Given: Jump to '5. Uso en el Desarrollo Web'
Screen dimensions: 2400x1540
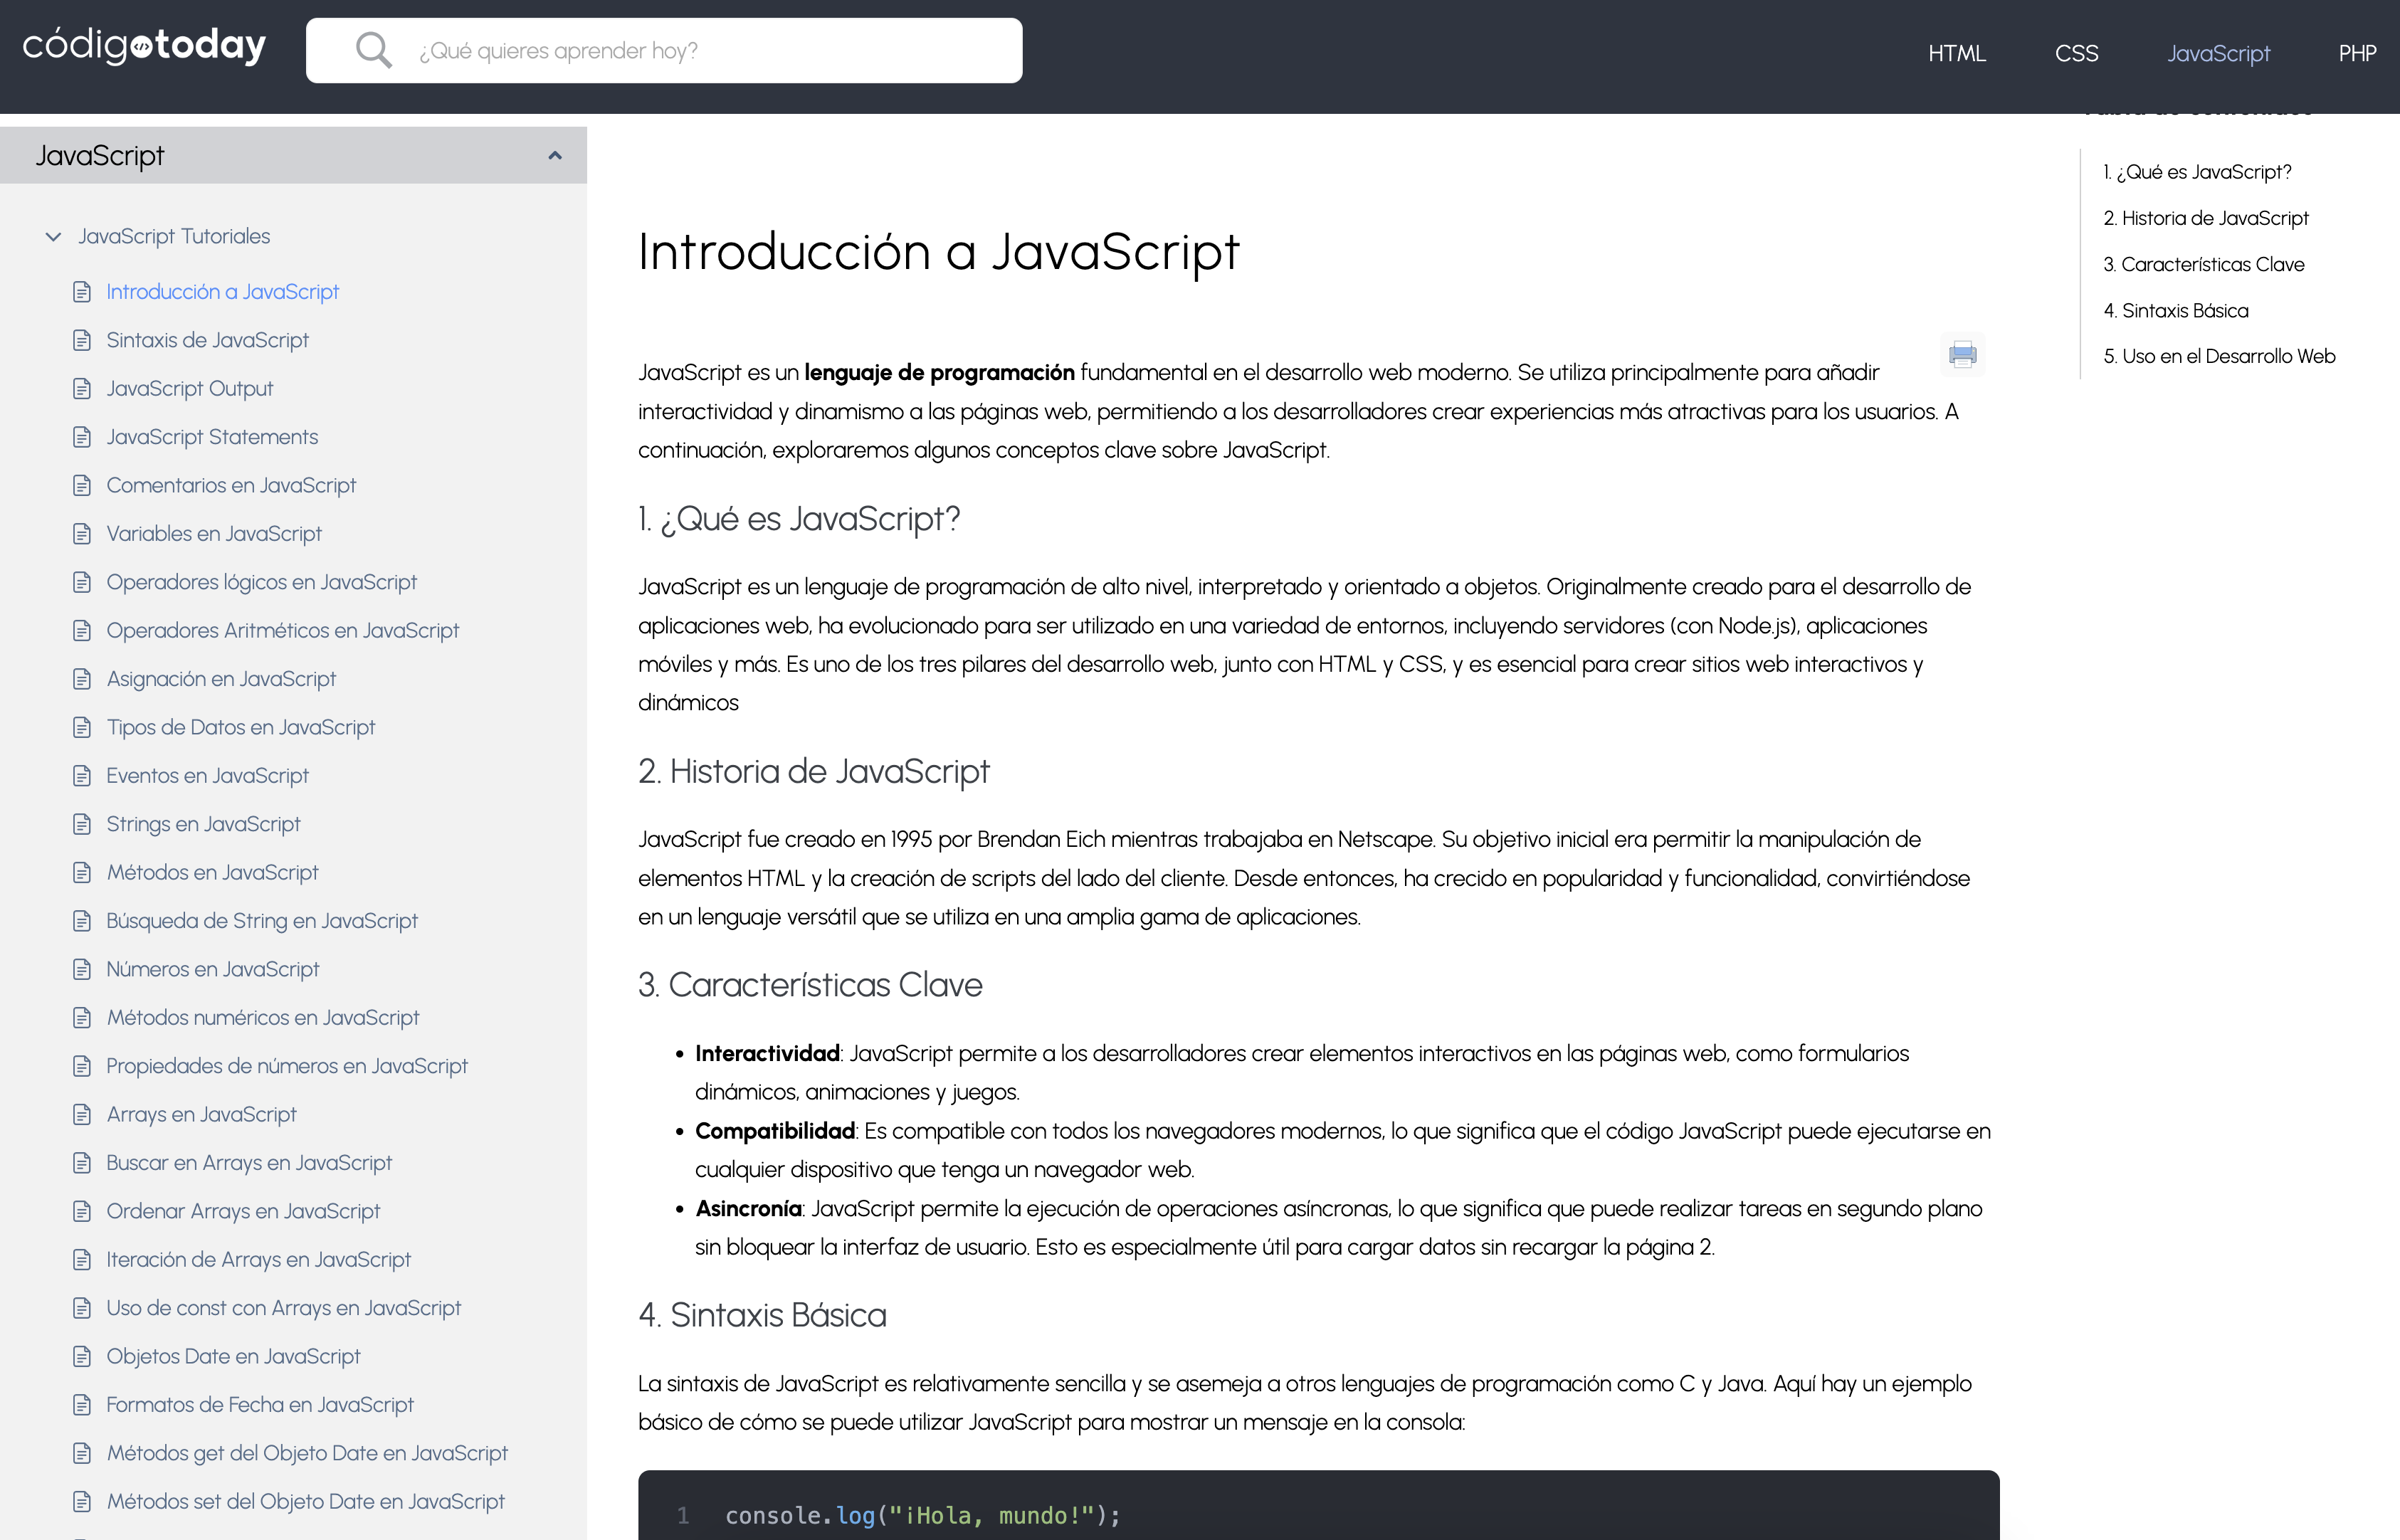Looking at the screenshot, I should tap(2219, 357).
